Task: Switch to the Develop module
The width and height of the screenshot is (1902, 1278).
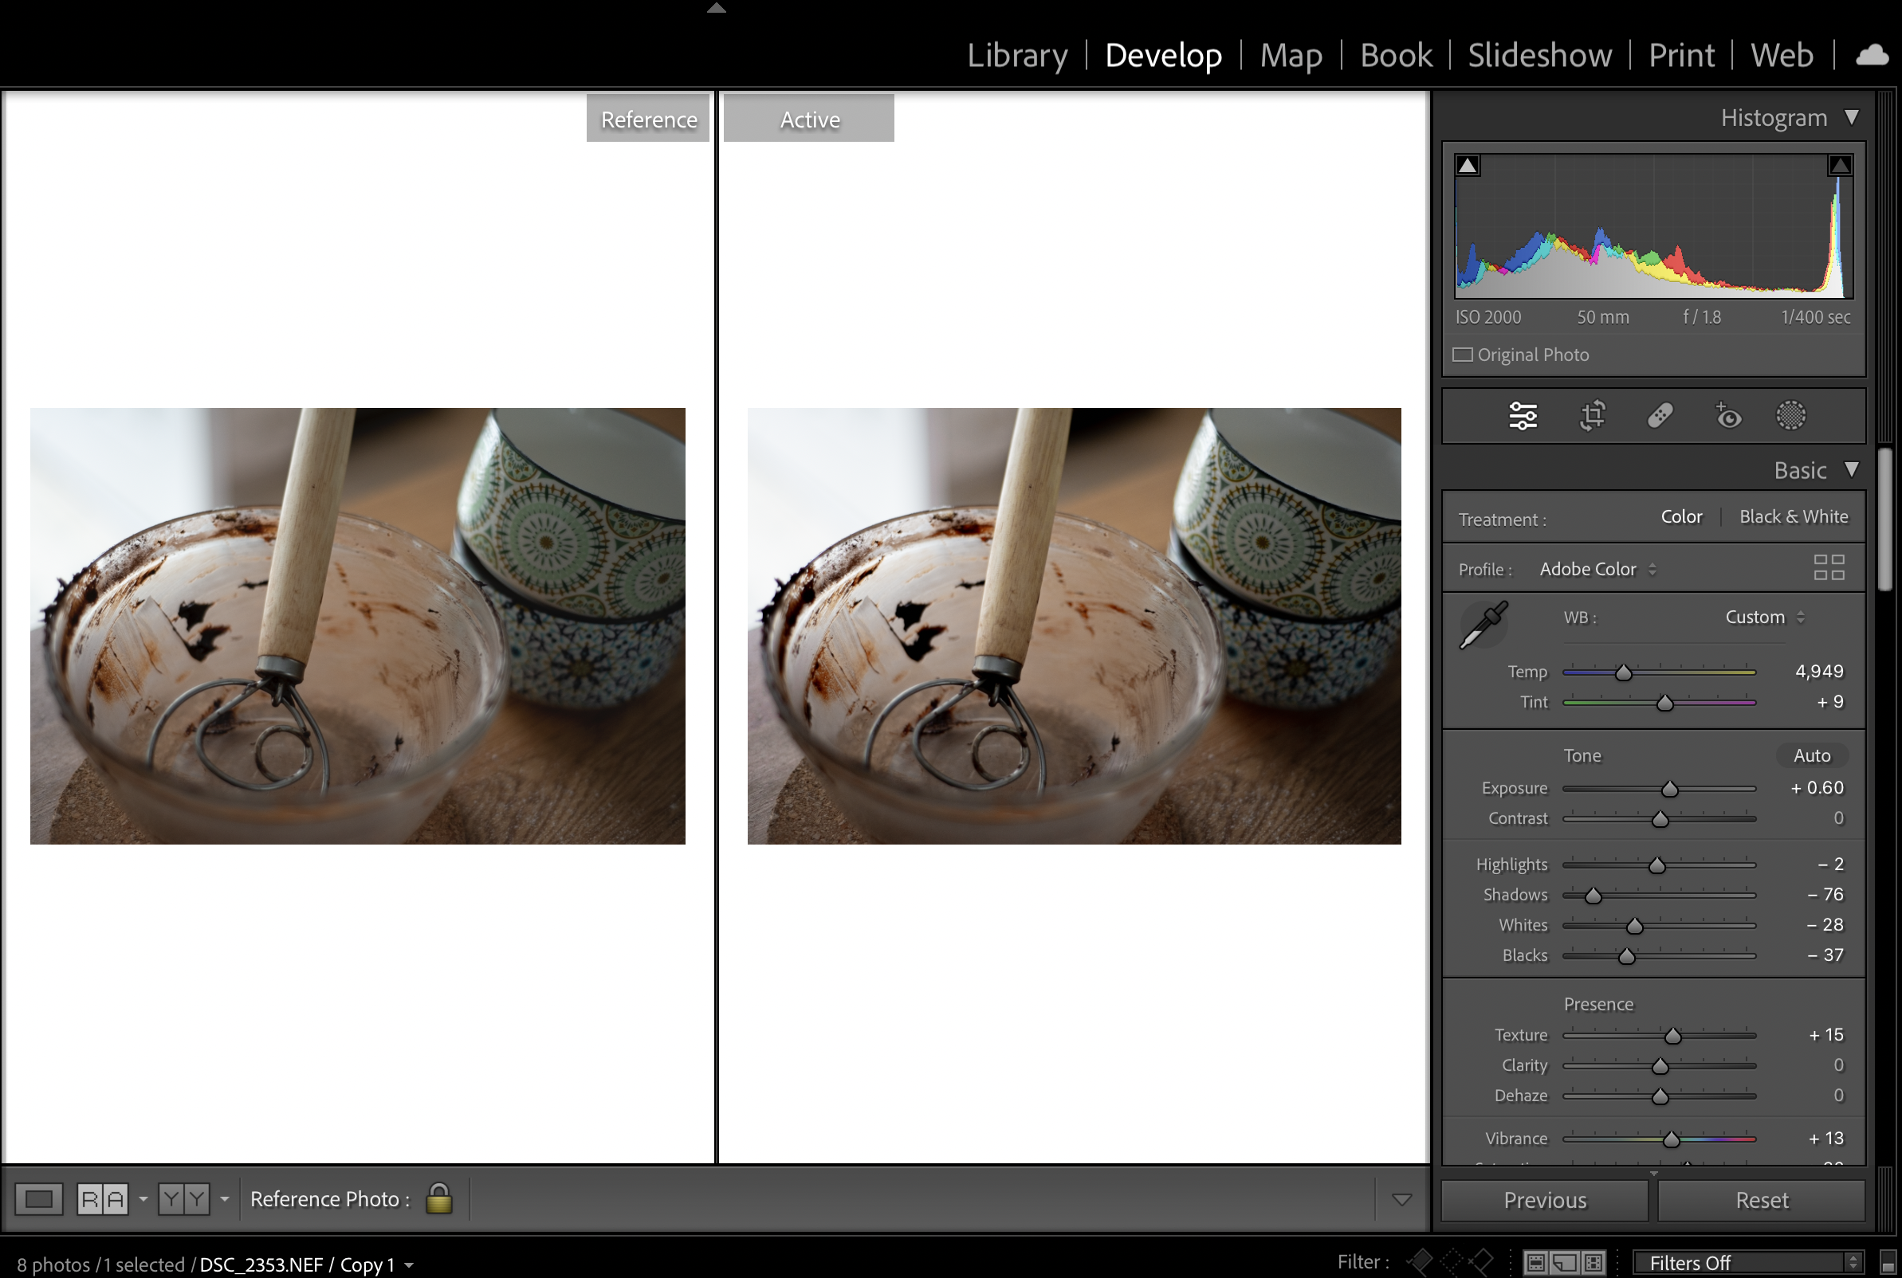Action: [1162, 55]
